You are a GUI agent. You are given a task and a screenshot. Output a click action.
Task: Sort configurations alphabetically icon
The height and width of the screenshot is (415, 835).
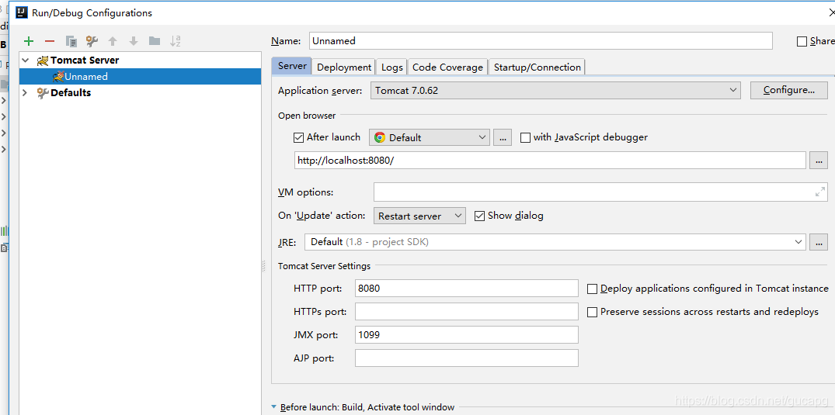click(x=176, y=41)
